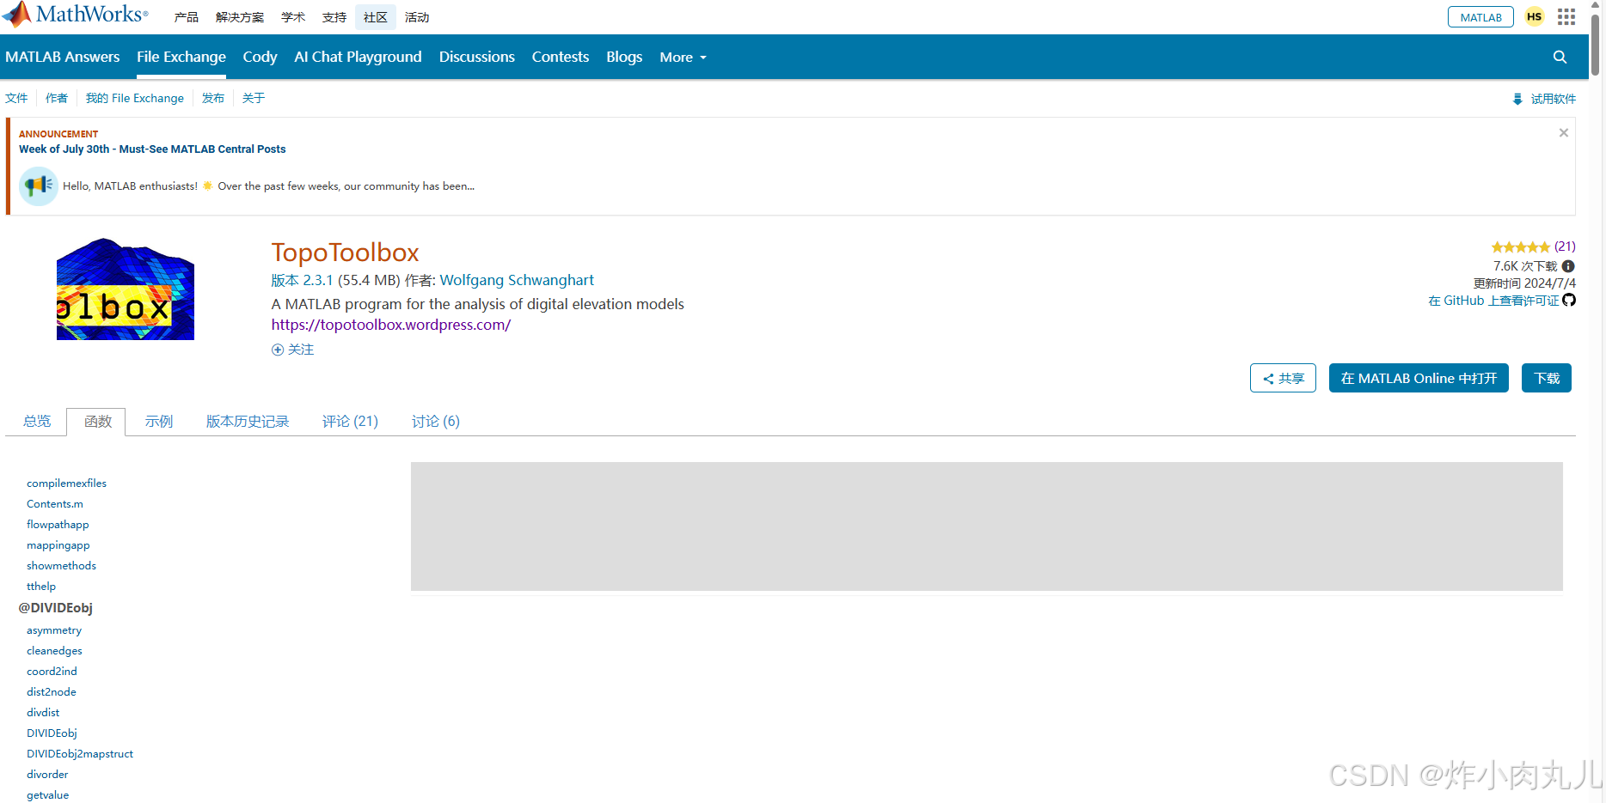Open flowpathapp function

click(x=58, y=525)
